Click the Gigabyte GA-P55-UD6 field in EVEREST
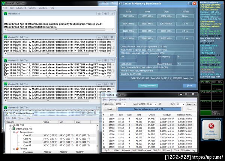 [x=157, y=74]
